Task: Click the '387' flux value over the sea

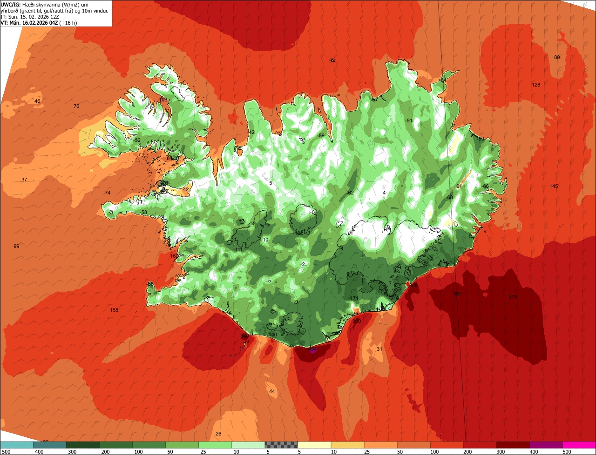Action: [458, 294]
